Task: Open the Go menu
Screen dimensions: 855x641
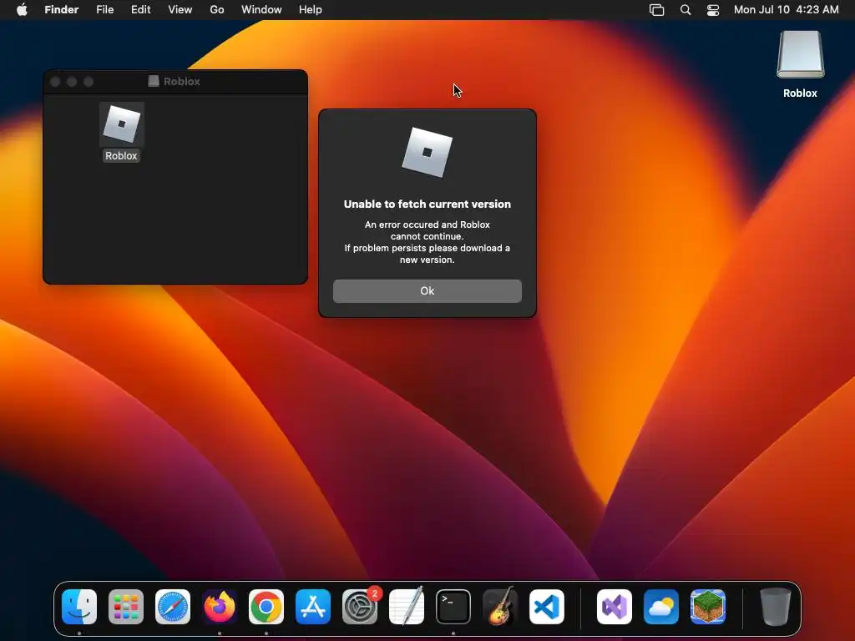Action: click(x=217, y=10)
